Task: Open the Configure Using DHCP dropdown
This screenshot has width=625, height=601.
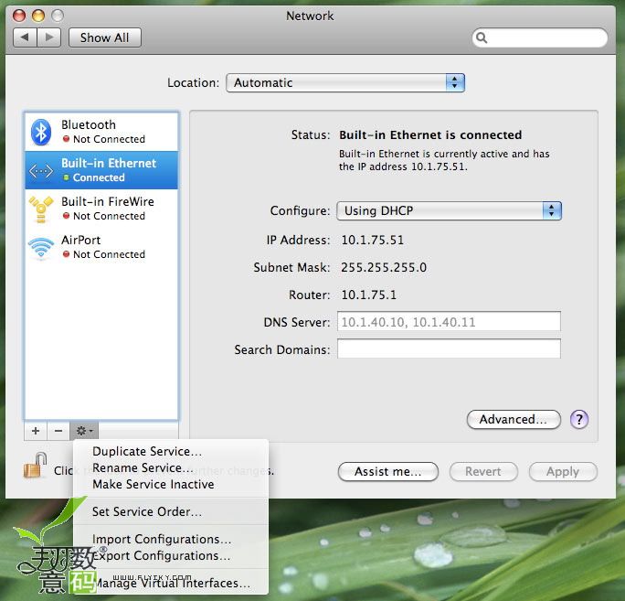Action: click(x=449, y=210)
